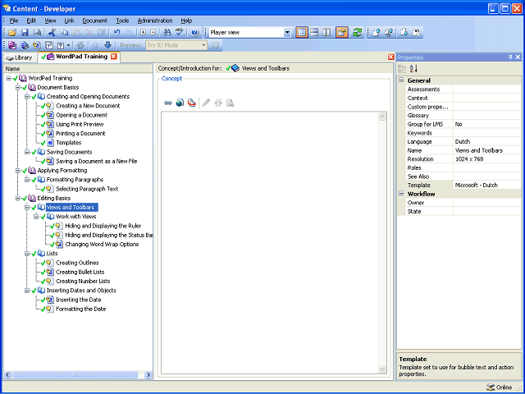
Task: Click the Expand all outline icon
Action: (x=144, y=33)
